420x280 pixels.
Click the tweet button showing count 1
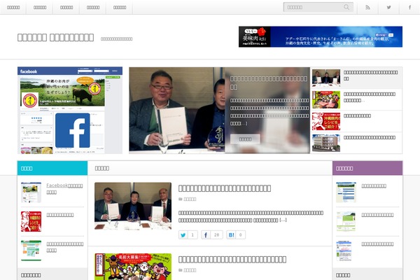click(x=188, y=234)
